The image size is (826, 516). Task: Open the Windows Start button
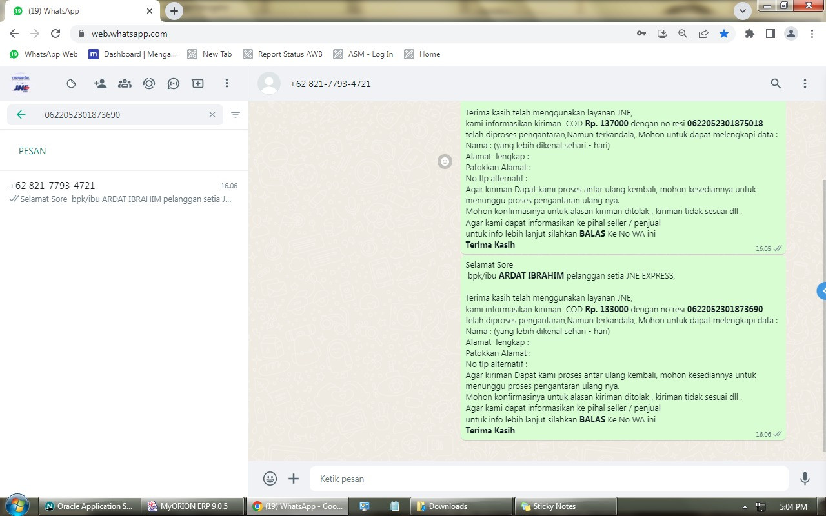click(x=17, y=506)
